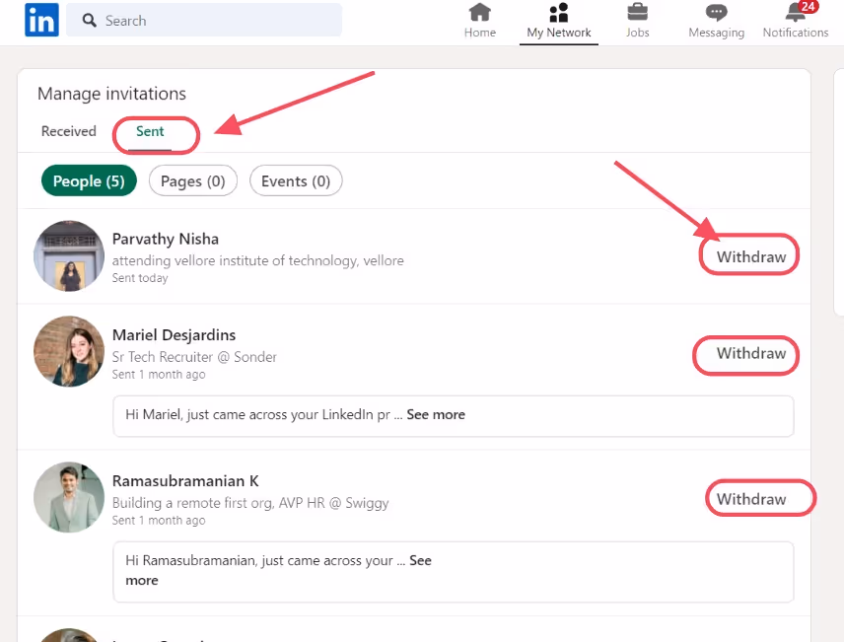The width and height of the screenshot is (844, 642).
Task: Click the LinkedIn logo icon
Action: tap(41, 20)
